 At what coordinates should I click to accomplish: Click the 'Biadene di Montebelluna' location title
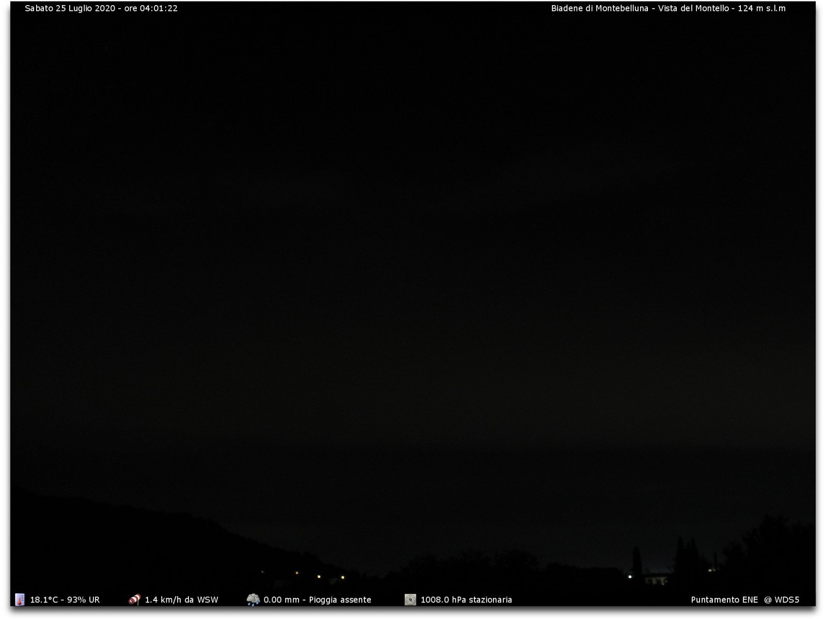pos(599,8)
